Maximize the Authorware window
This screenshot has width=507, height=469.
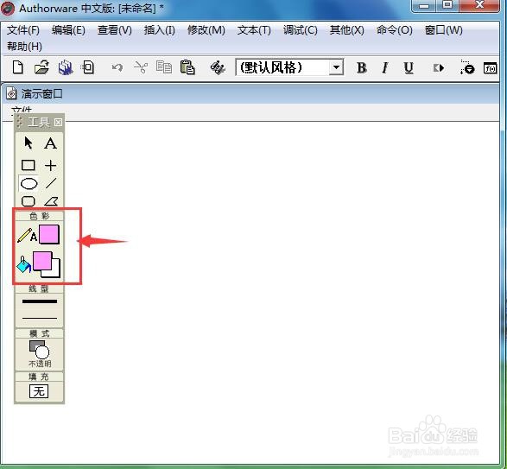click(x=447, y=4)
